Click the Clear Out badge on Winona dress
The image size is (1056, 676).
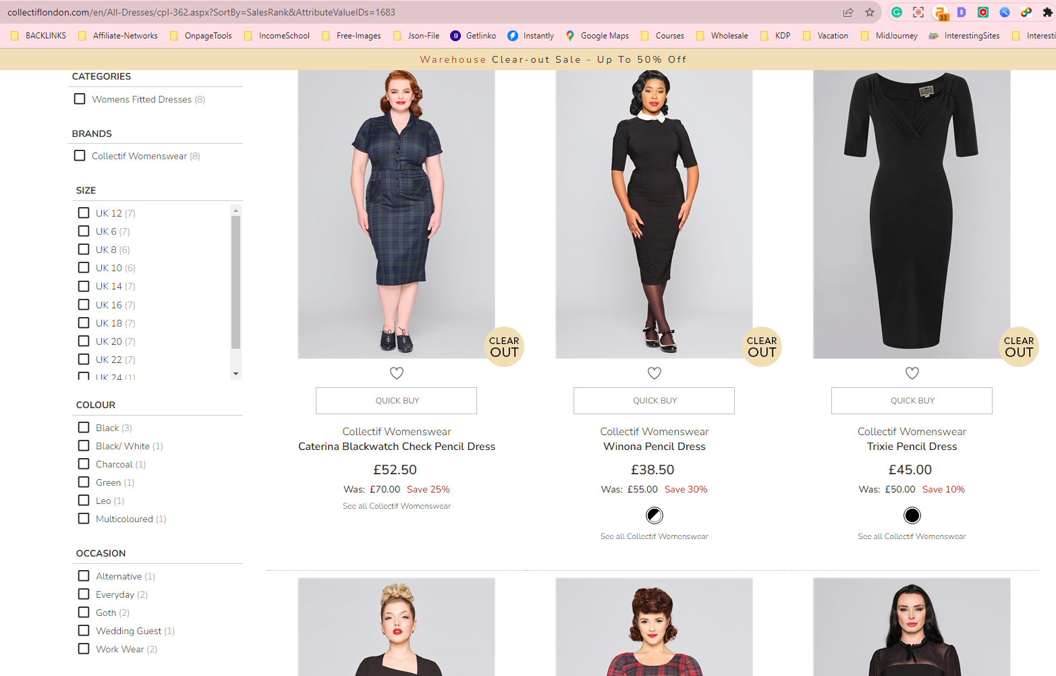[762, 347]
